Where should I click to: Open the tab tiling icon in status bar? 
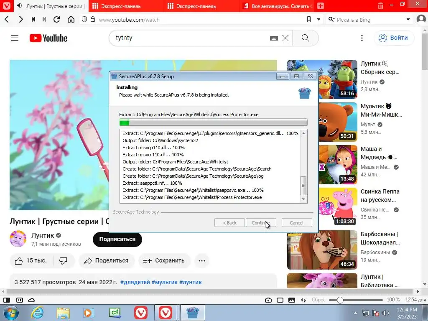(20, 300)
